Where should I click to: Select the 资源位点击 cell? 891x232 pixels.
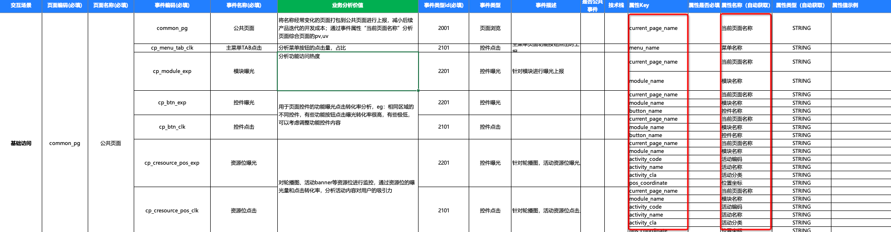(x=244, y=210)
